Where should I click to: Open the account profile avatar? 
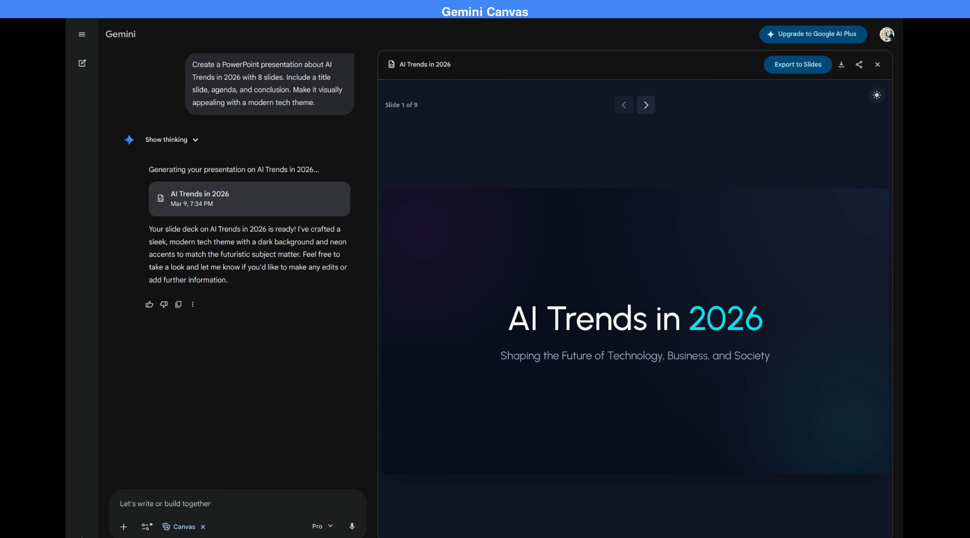pyautogui.click(x=886, y=34)
